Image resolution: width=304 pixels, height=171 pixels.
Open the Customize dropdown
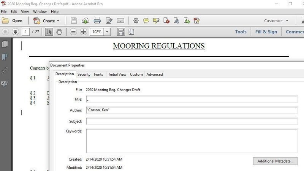[x=276, y=21]
